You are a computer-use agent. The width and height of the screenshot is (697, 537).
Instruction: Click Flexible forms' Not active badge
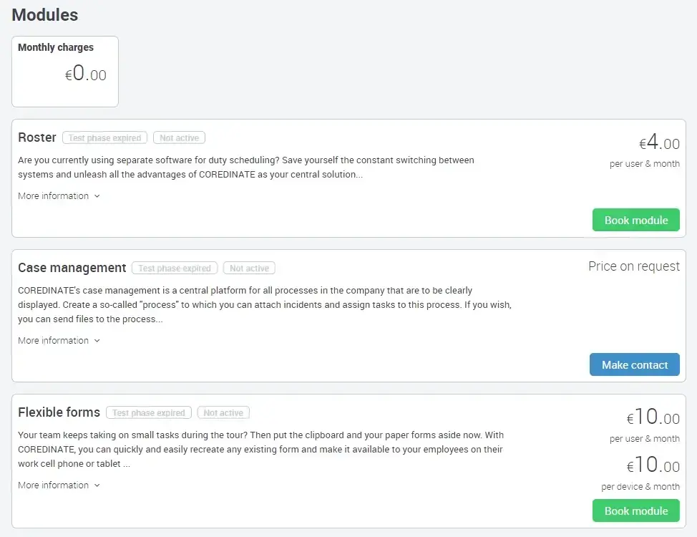click(x=223, y=413)
